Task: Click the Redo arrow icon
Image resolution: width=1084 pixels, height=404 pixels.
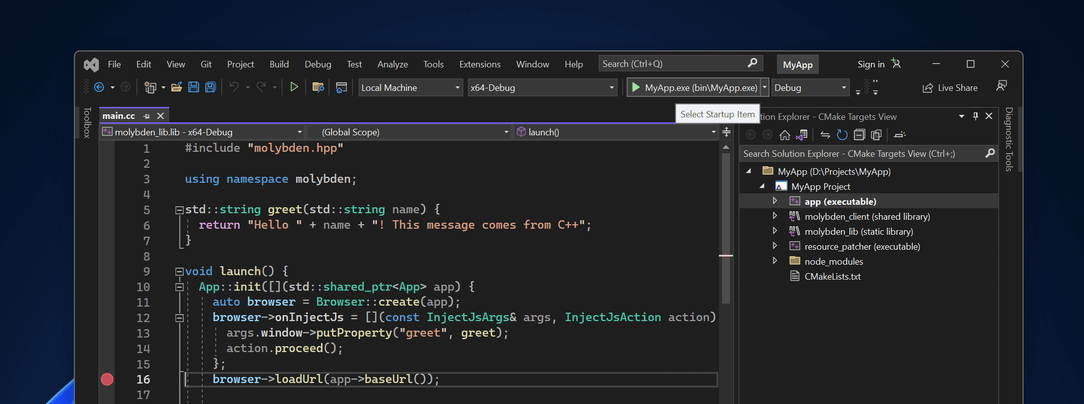Action: pyautogui.click(x=261, y=87)
